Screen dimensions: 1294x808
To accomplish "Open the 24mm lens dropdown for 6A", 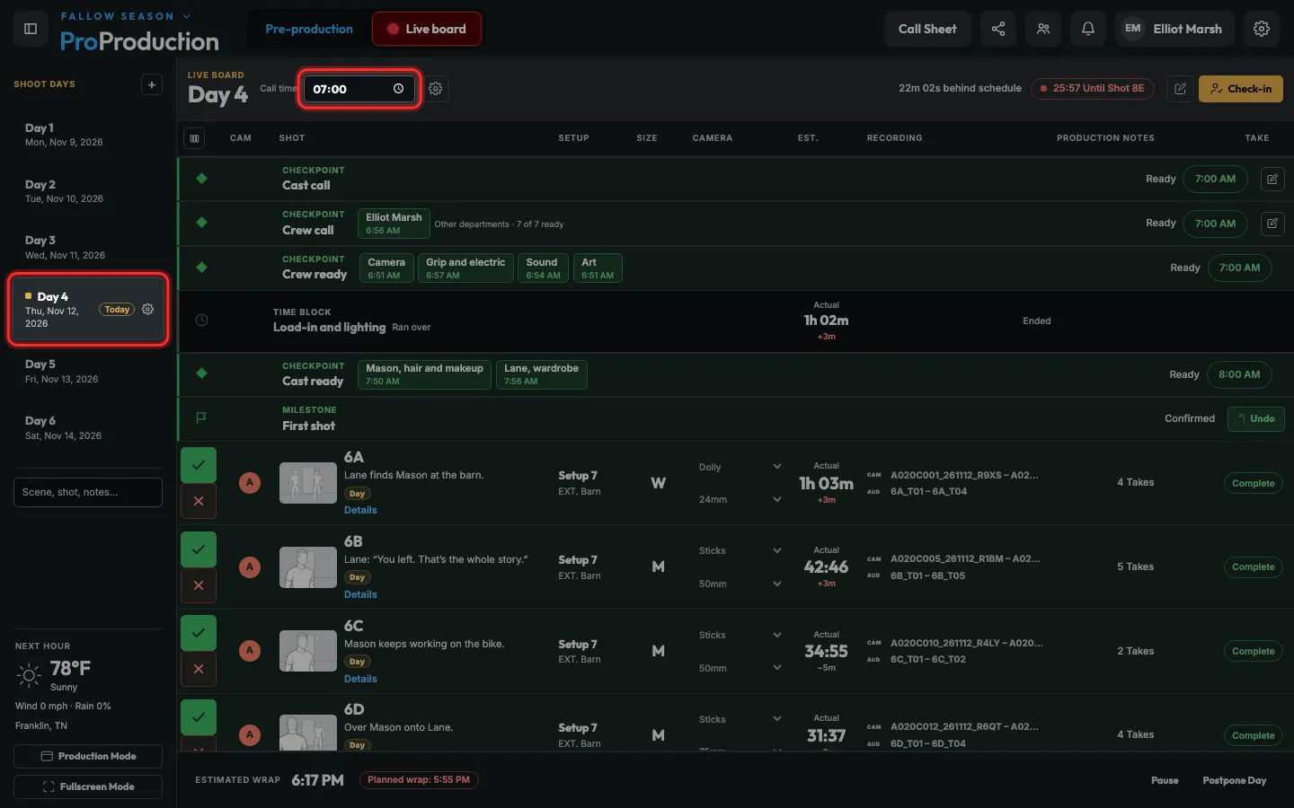I will (x=740, y=499).
